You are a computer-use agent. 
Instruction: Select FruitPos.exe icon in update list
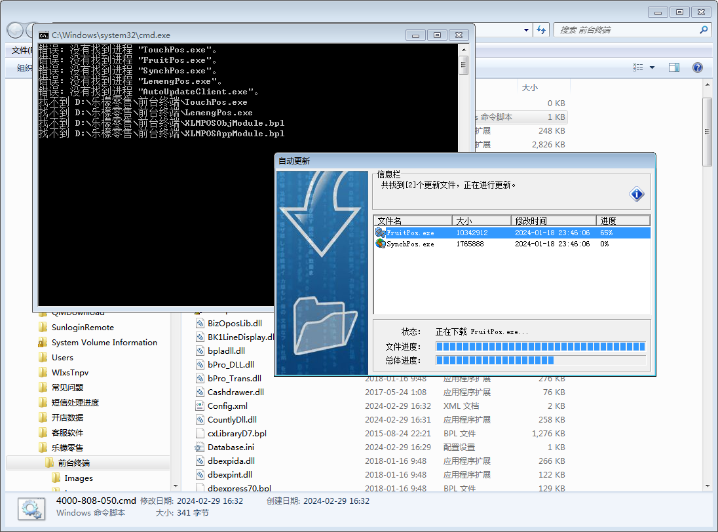click(381, 233)
